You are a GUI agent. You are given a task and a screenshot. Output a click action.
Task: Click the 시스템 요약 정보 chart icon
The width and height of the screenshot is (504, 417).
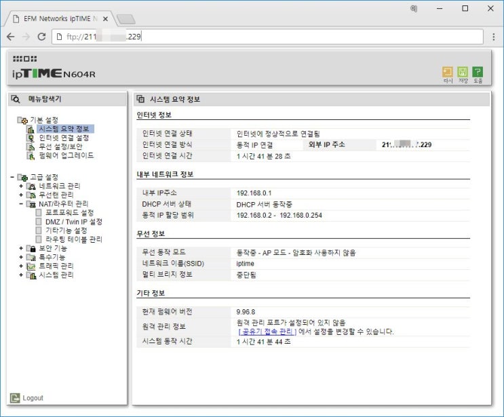tap(31, 129)
